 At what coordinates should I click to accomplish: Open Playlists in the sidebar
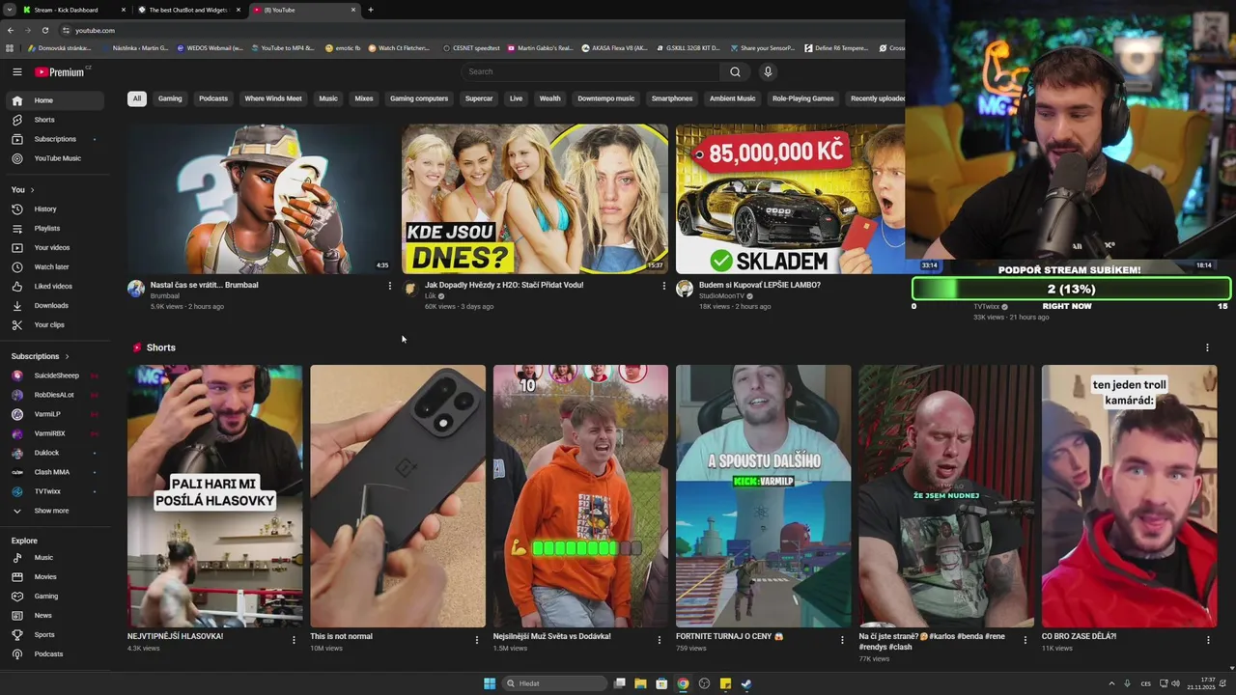pyautogui.click(x=53, y=228)
